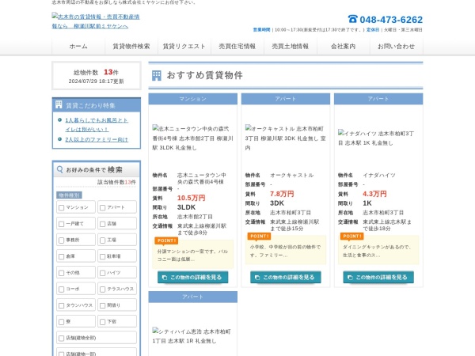The image size is (475, 356).
Task: Click POINT! badge on the イナダハイツ card
Action: click(351, 236)
